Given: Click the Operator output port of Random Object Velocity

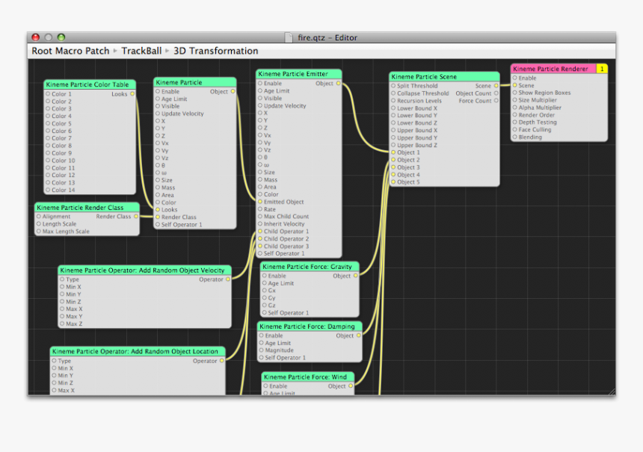Looking at the screenshot, I should pyautogui.click(x=227, y=279).
